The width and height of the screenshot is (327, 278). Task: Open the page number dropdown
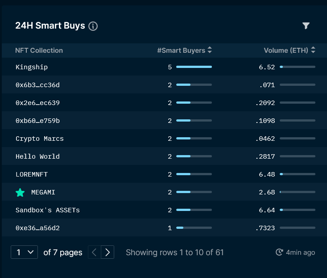point(24,252)
